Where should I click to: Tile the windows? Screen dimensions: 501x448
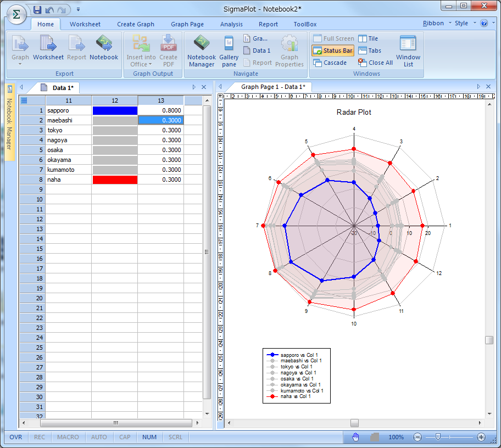click(368, 38)
